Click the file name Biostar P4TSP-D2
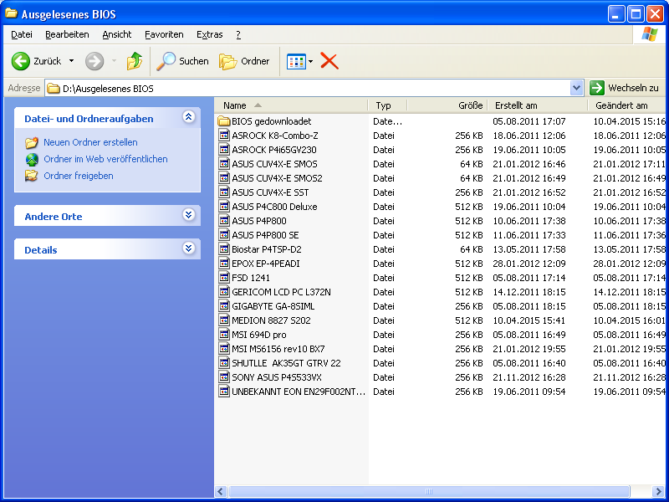Screen dimensions: 669x502 click(266, 249)
